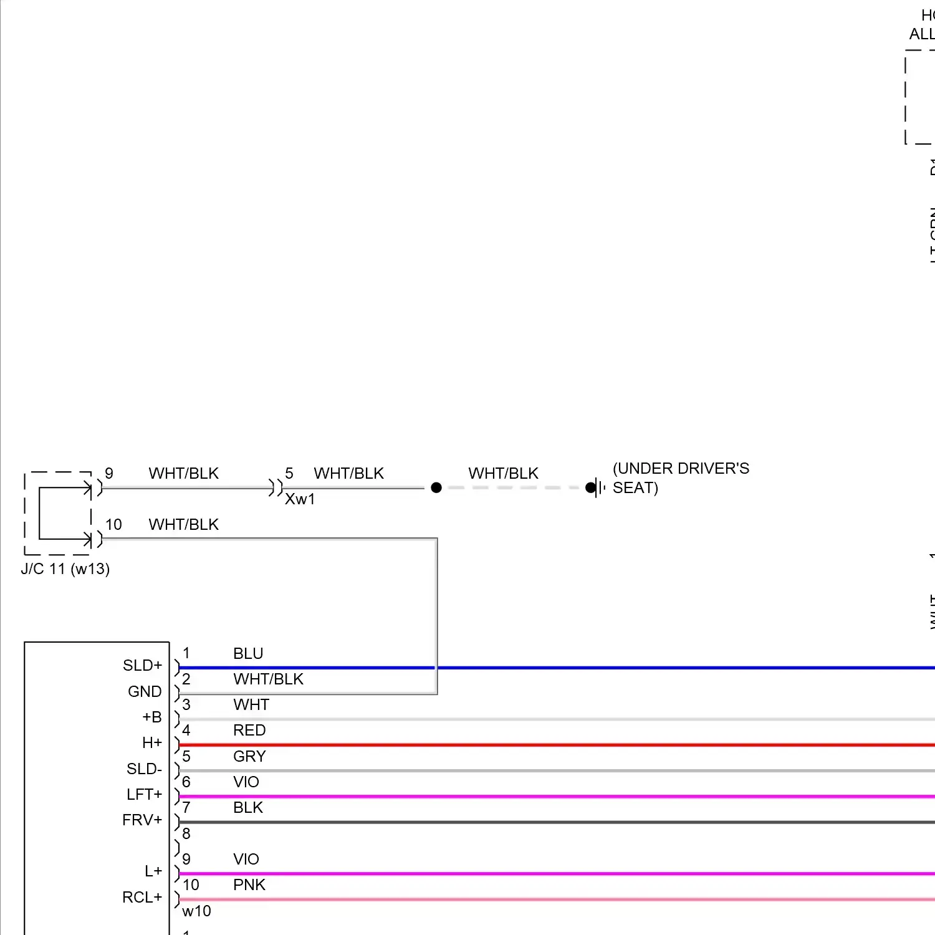This screenshot has height=935, width=935.
Task: Select the SLD- terminal label
Action: tap(144, 769)
